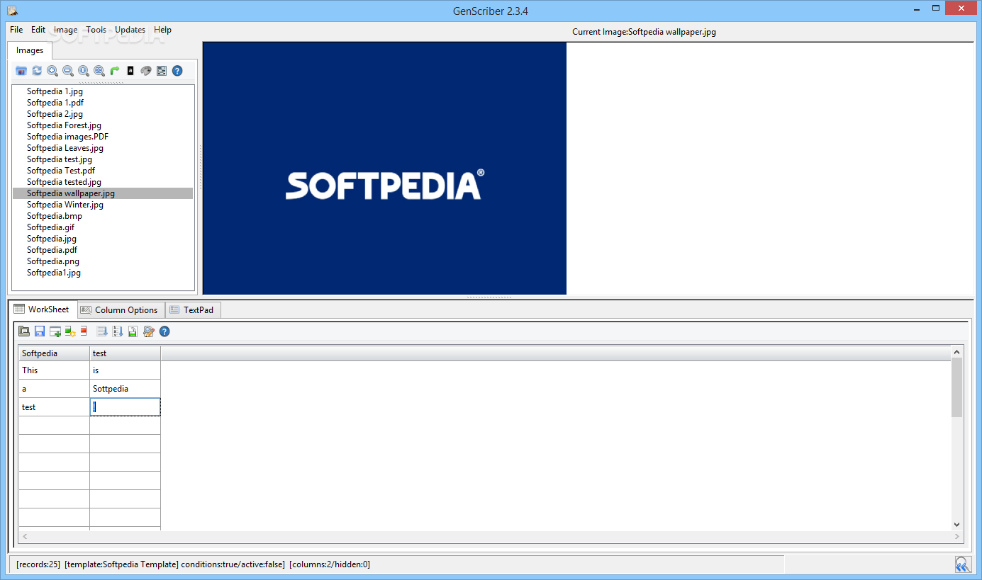Open the Tools menu
The height and width of the screenshot is (580, 982).
(96, 30)
